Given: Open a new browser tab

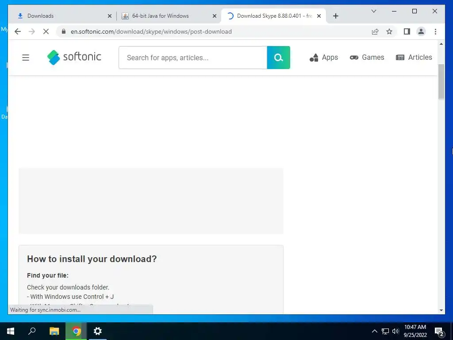Looking at the screenshot, I should 335,16.
